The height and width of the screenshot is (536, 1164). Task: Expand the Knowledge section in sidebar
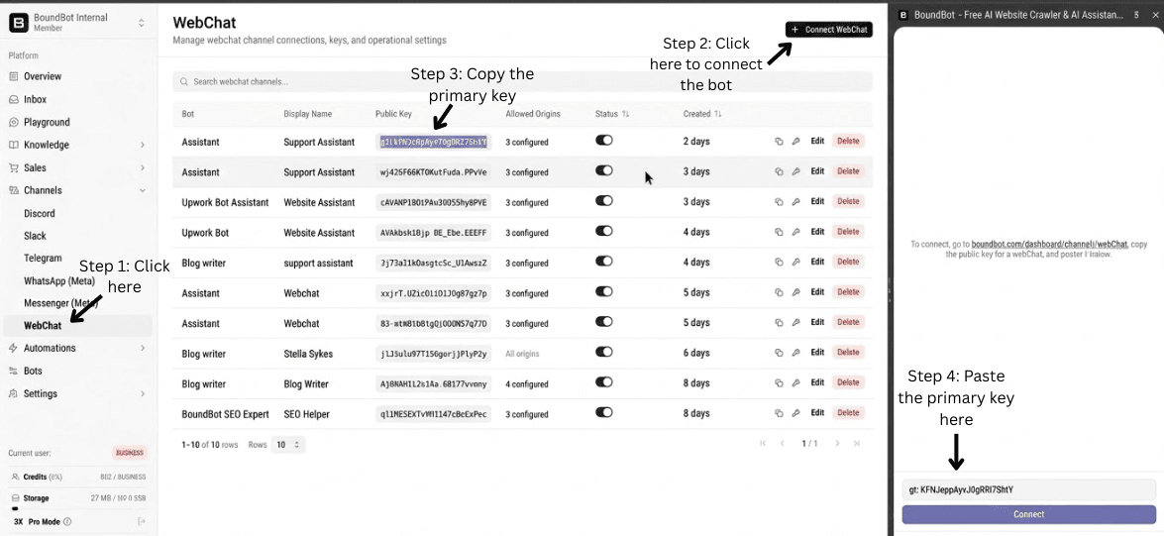coord(142,145)
